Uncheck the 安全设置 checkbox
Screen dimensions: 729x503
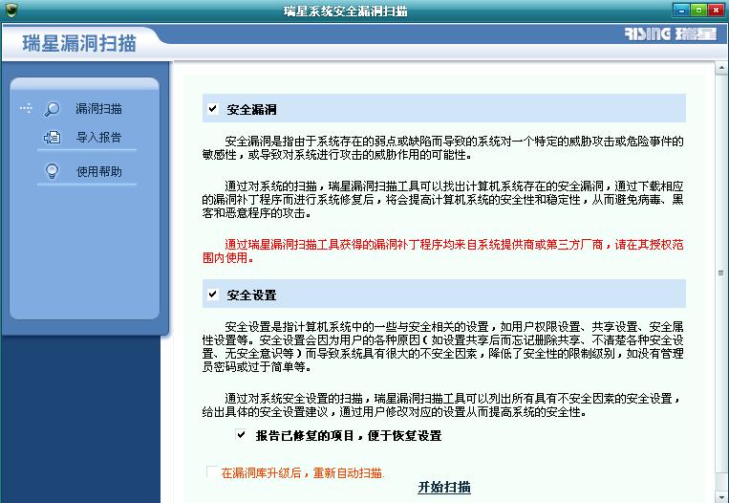(213, 295)
